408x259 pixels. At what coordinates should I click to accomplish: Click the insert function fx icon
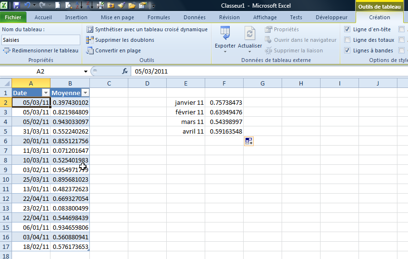coord(125,71)
